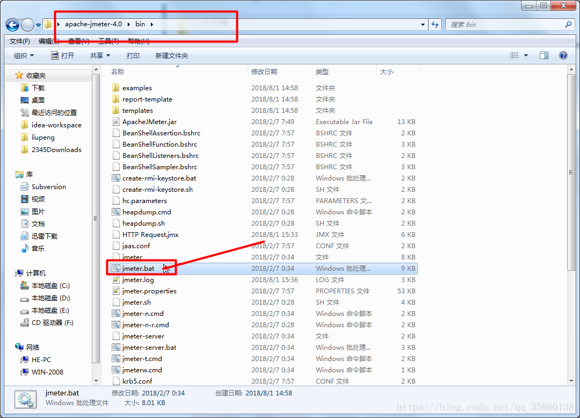Click the 打印 toolbar button
The width and height of the screenshot is (580, 418).
(x=133, y=55)
